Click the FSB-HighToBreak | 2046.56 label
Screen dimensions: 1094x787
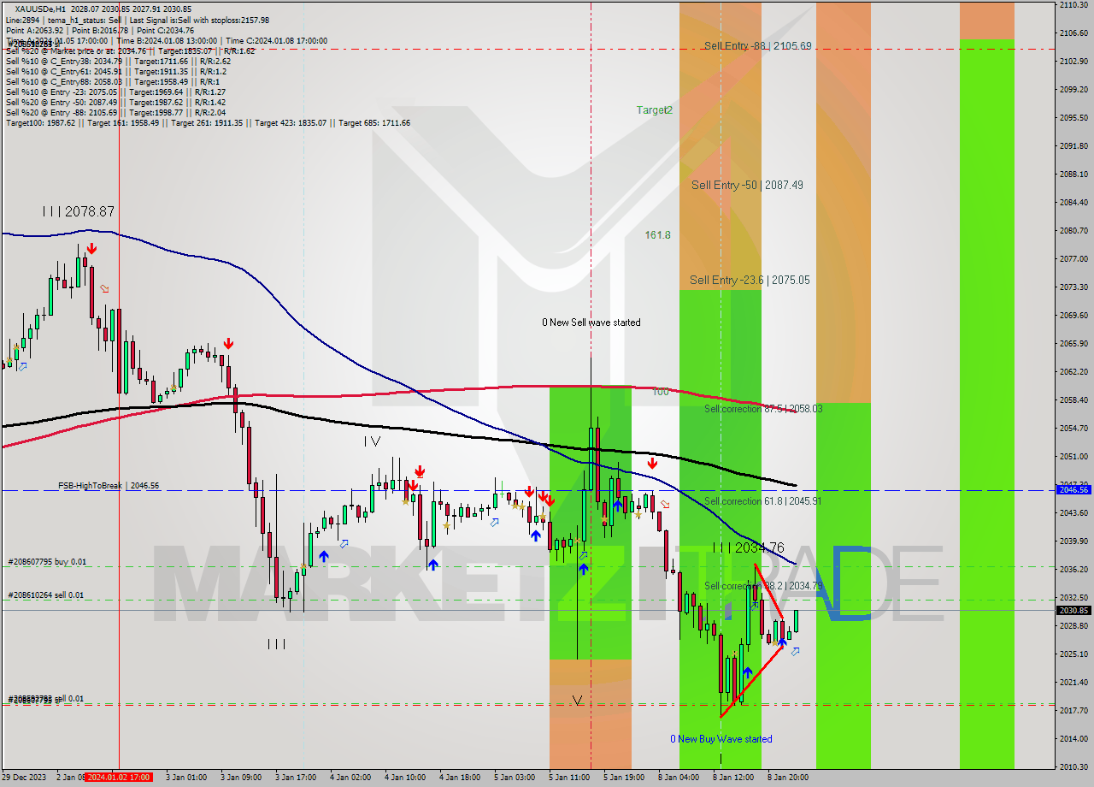tap(109, 486)
